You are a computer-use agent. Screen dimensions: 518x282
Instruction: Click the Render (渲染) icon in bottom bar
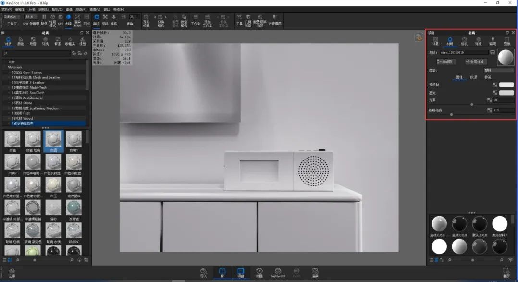click(315, 273)
